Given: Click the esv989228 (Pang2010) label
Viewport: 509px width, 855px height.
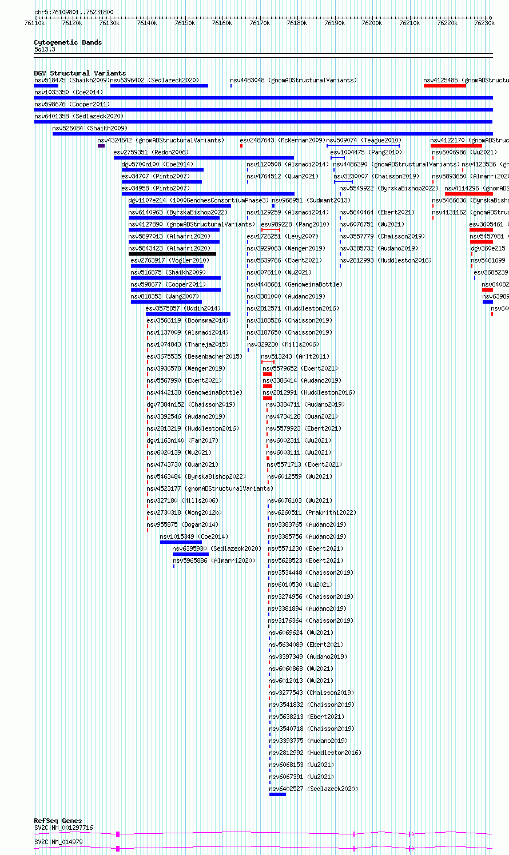Looking at the screenshot, I should pos(295,225).
